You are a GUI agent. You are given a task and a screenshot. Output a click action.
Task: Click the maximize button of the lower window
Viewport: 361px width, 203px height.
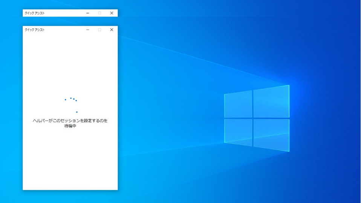(99, 30)
